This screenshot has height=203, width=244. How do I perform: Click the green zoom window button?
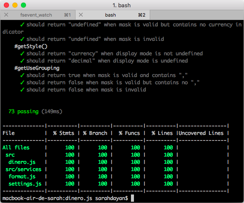(x=23, y=5)
